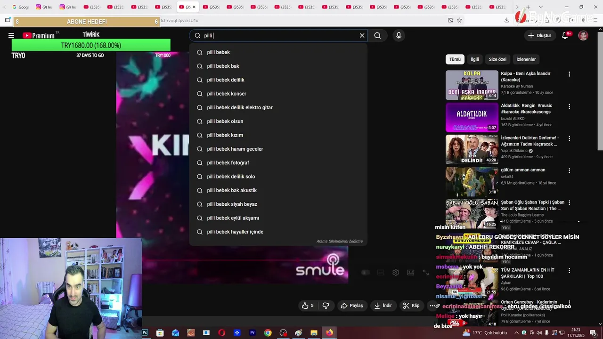The width and height of the screenshot is (603, 339).
Task: Choose suggestion 'pilli bebek'
Action: tap(278, 52)
